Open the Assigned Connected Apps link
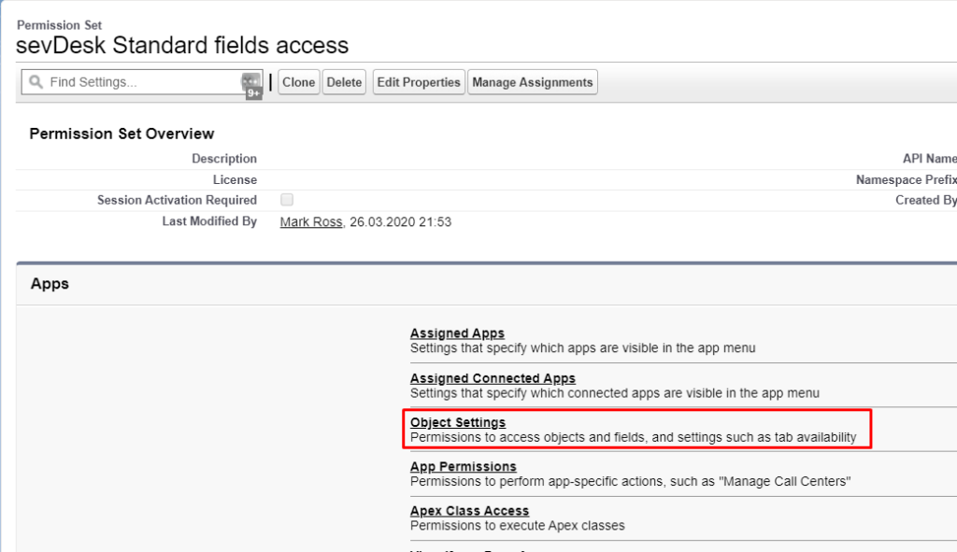957x552 pixels. (493, 378)
